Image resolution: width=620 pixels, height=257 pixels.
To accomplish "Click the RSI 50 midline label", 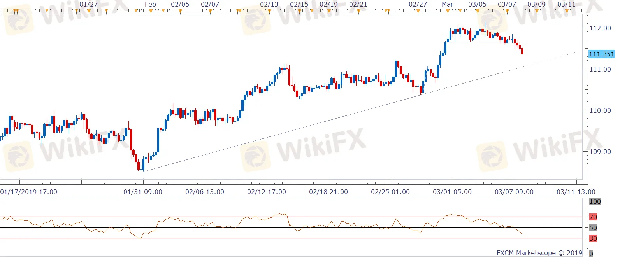I will pyautogui.click(x=593, y=228).
